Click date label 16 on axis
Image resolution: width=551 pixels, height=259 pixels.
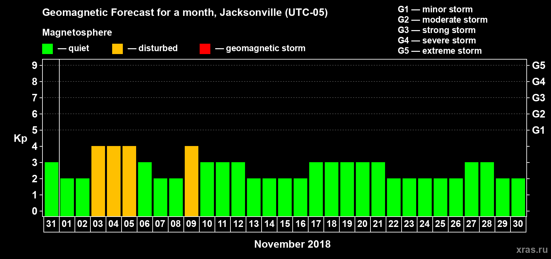point(300,224)
